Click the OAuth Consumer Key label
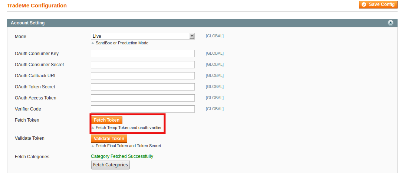Image resolution: width=405 pixels, height=173 pixels. pyautogui.click(x=37, y=54)
